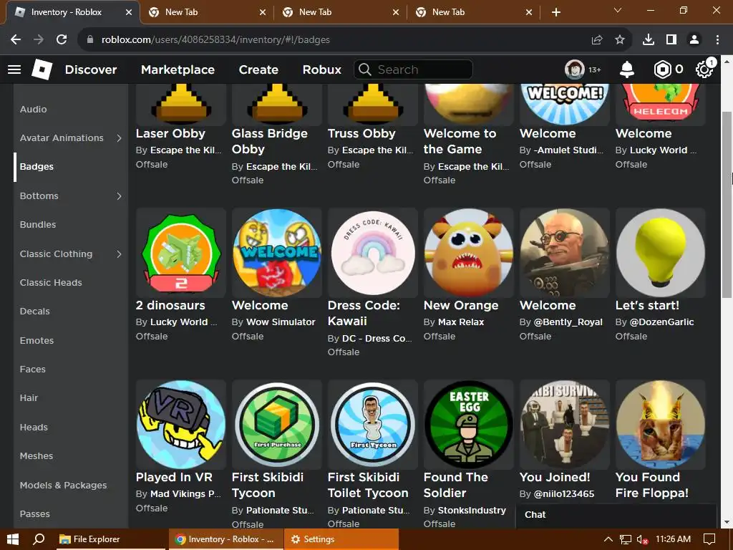
Task: Click the browser address bar URL
Action: 215,40
